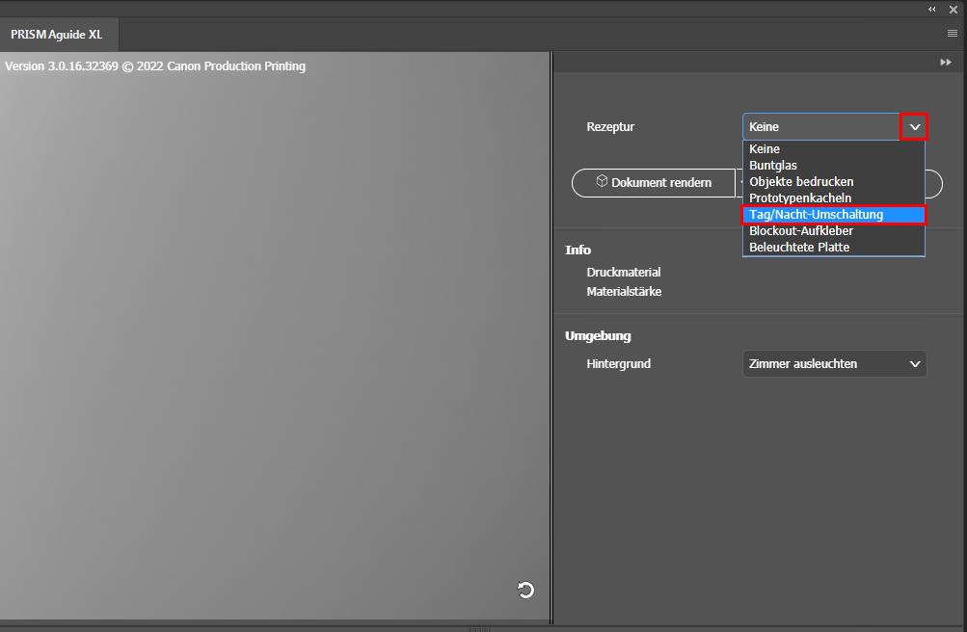Choose Tag/Nacht-Umschaltung recipe
This screenshot has height=632, width=967.
click(x=834, y=215)
